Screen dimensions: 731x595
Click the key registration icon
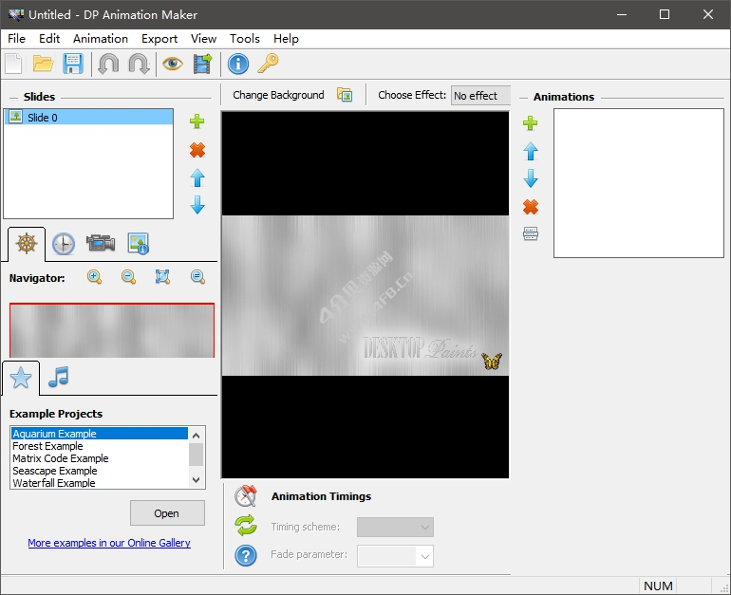tap(268, 64)
